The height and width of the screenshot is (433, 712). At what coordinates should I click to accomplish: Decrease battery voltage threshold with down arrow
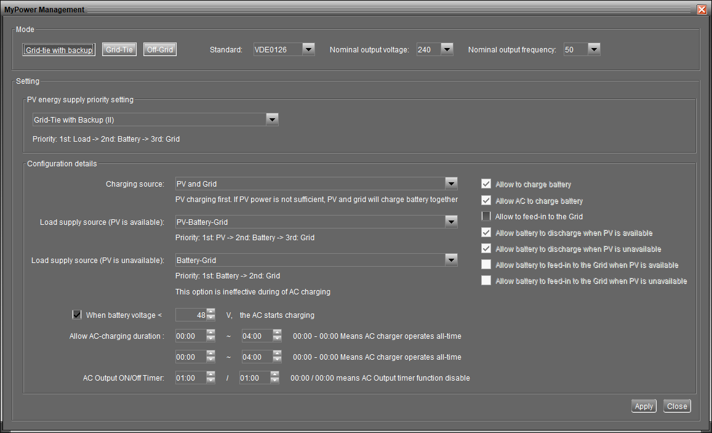pos(211,318)
